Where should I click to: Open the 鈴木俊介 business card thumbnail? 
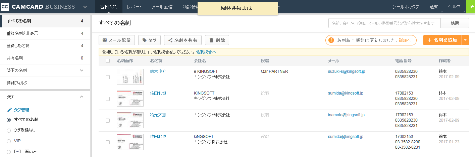130,76
